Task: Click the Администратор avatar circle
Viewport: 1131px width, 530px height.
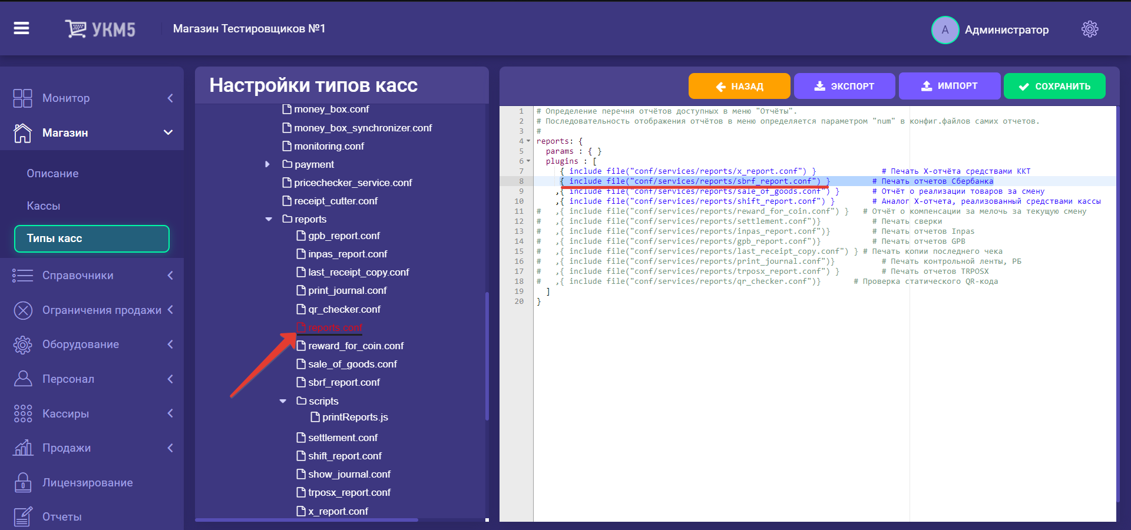Action: click(x=945, y=29)
